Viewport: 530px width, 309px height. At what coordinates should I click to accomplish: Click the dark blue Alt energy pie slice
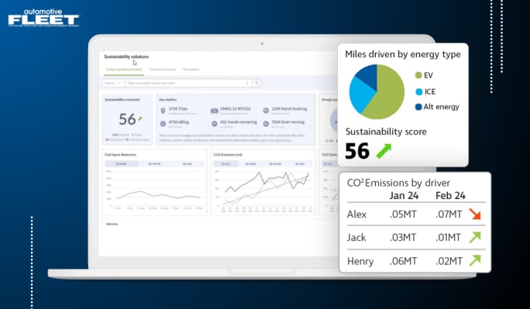click(368, 75)
